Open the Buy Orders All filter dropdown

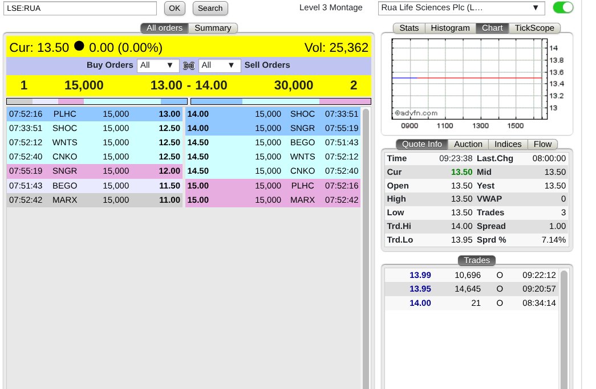tap(158, 65)
